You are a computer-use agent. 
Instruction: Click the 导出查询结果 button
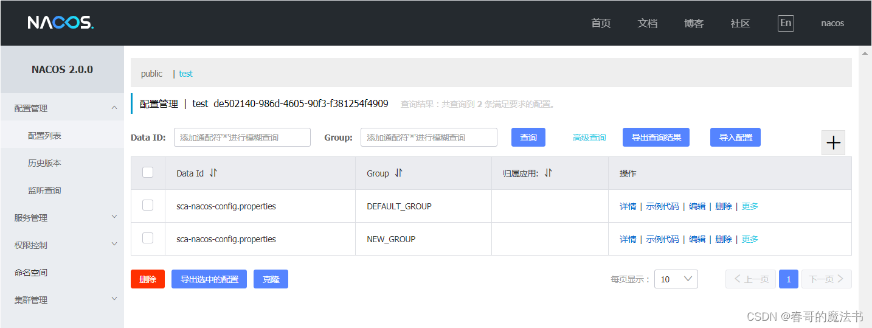click(656, 138)
